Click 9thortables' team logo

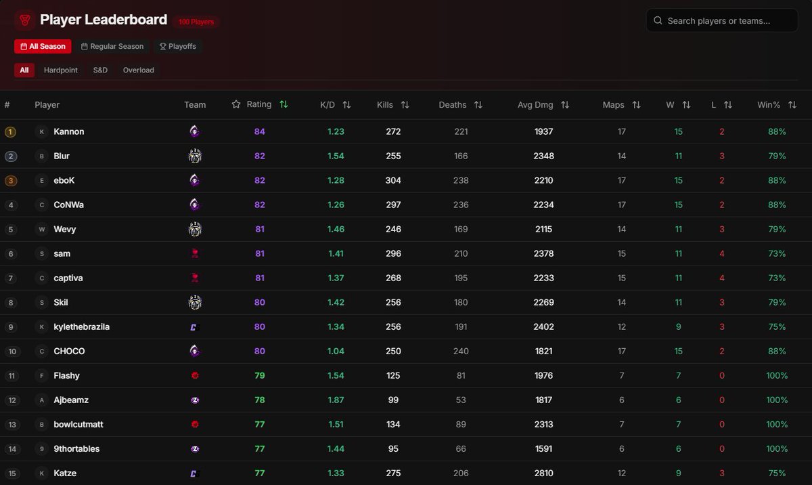tap(195, 448)
